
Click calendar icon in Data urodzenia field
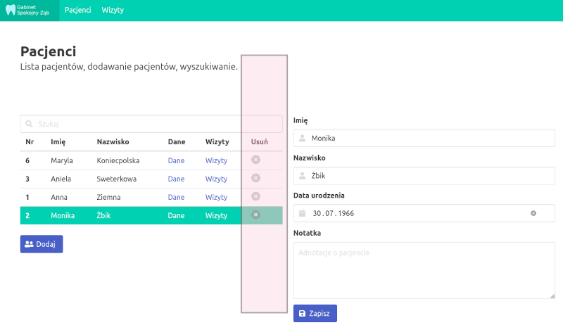(303, 213)
